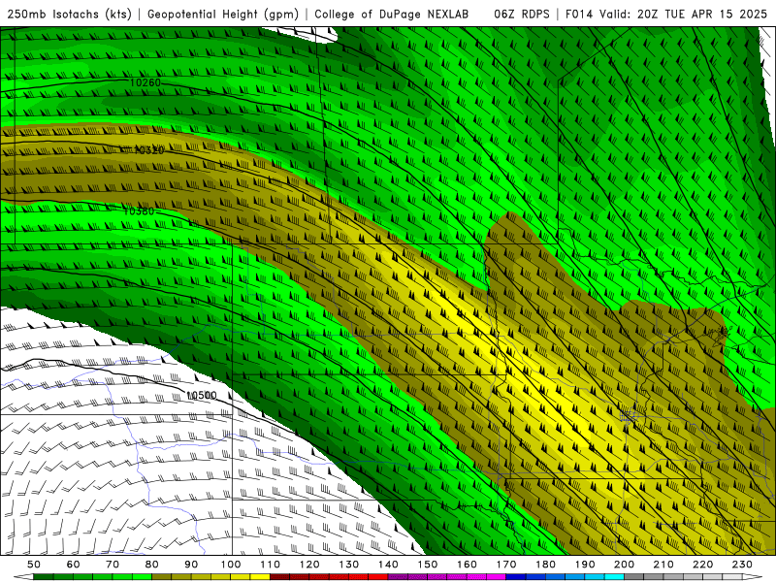Click the 120 value on the color scale
Viewport: 776px width, 582px height.
pos(309,565)
